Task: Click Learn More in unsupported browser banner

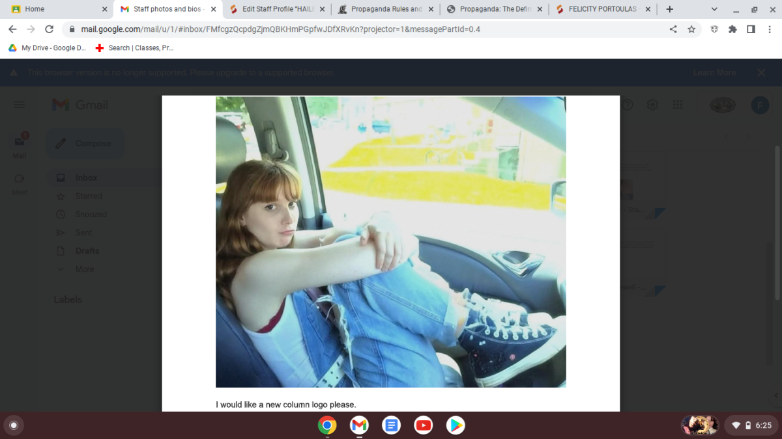Action: click(x=714, y=73)
